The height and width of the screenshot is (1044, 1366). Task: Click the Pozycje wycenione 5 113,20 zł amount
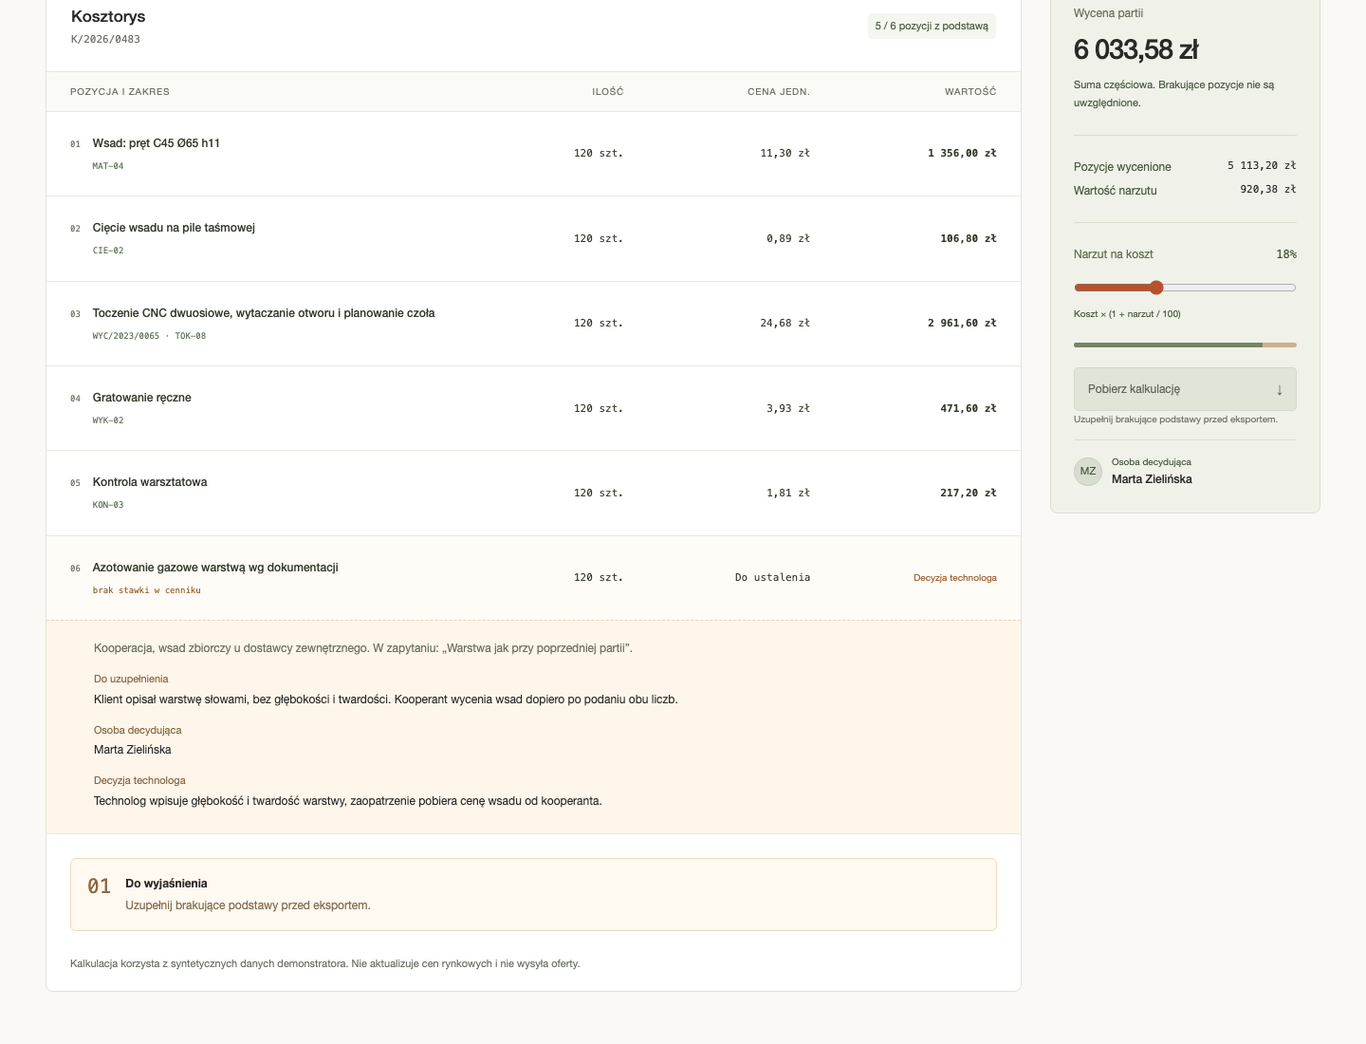coord(1262,165)
